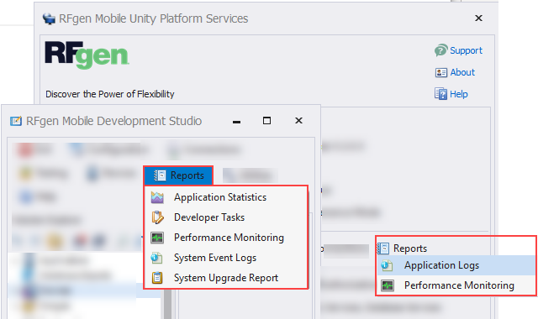Viewport: 538px width, 319px height.
Task: Click the System Event Logs icon
Action: [156, 258]
